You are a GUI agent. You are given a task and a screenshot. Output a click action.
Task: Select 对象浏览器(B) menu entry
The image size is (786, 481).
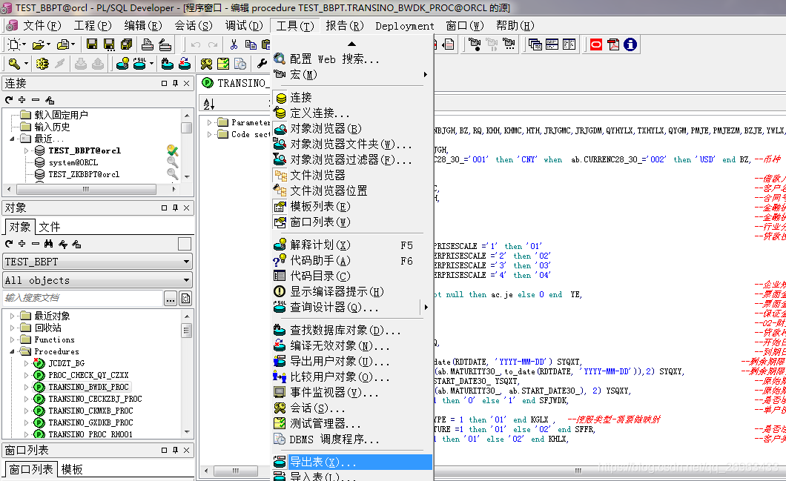click(x=352, y=129)
